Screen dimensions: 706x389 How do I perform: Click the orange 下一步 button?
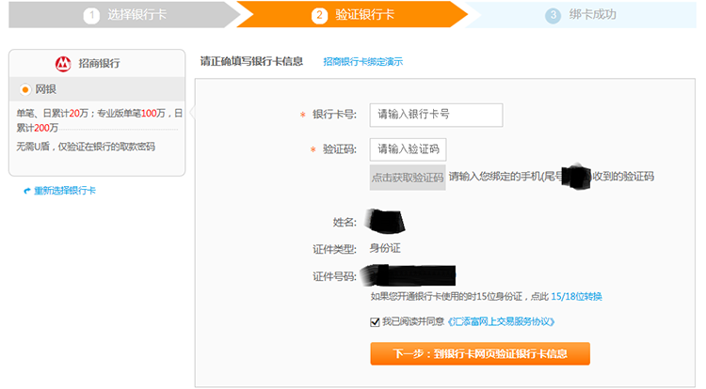tap(480, 353)
